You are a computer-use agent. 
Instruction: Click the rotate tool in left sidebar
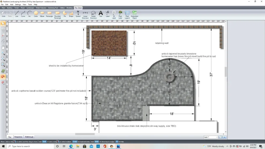tap(3, 29)
